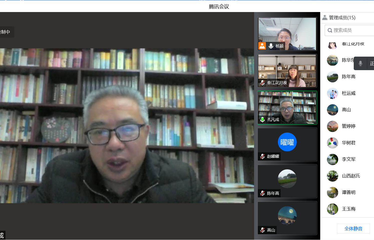374x240 pixels.
Task: Toggle the muted mic icon for 赵曜曜
Action: [262, 156]
